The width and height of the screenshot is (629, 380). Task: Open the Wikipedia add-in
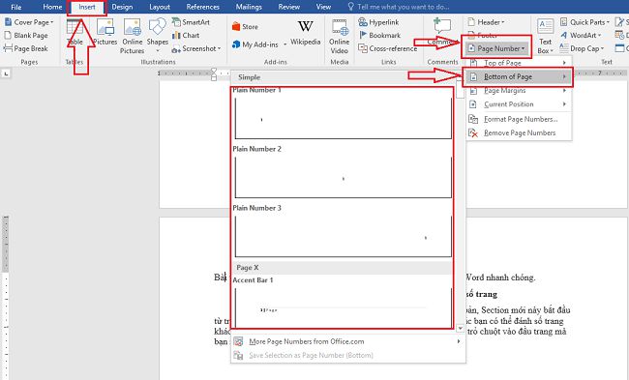pyautogui.click(x=305, y=32)
